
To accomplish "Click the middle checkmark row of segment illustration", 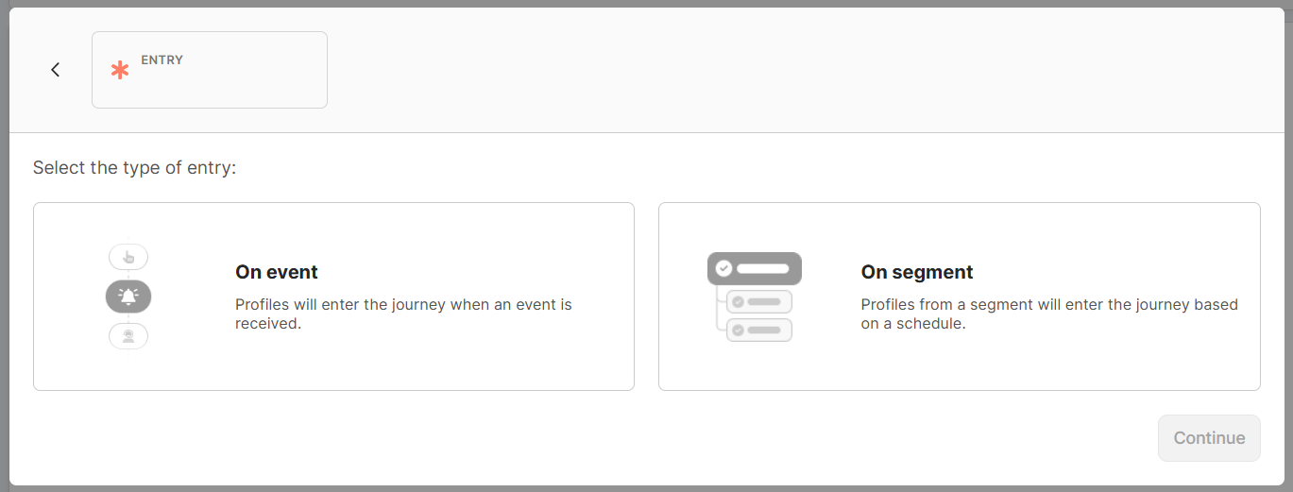I will (x=759, y=302).
